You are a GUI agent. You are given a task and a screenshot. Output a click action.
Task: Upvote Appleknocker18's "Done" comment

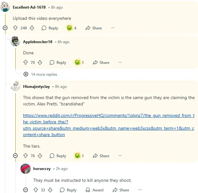point(26,63)
